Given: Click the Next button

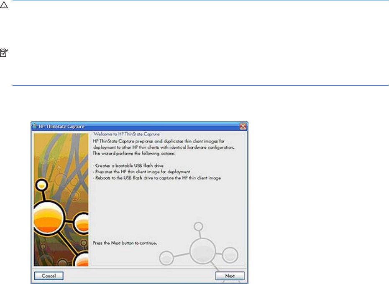Looking at the screenshot, I should coord(230,276).
